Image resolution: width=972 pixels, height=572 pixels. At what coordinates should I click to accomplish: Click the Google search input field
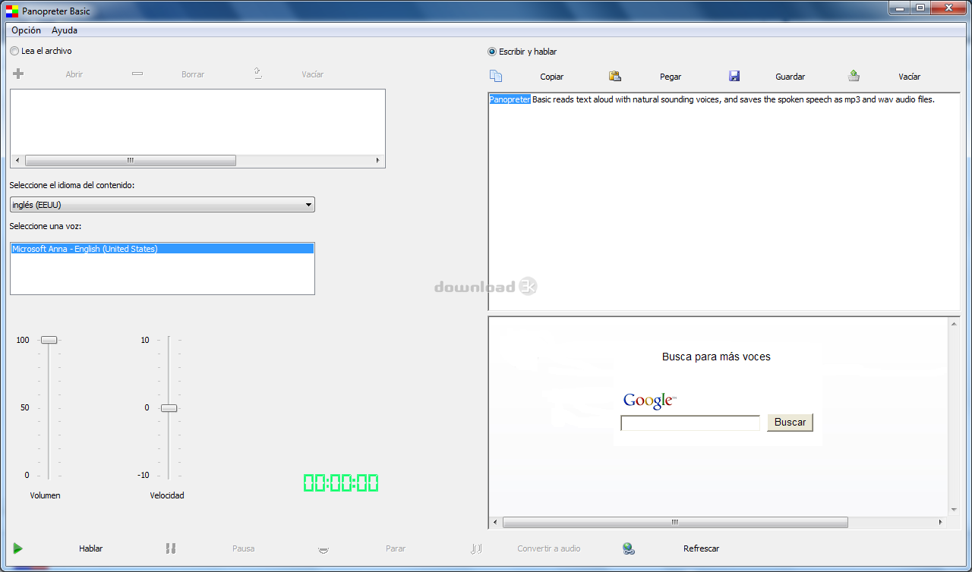tap(690, 423)
